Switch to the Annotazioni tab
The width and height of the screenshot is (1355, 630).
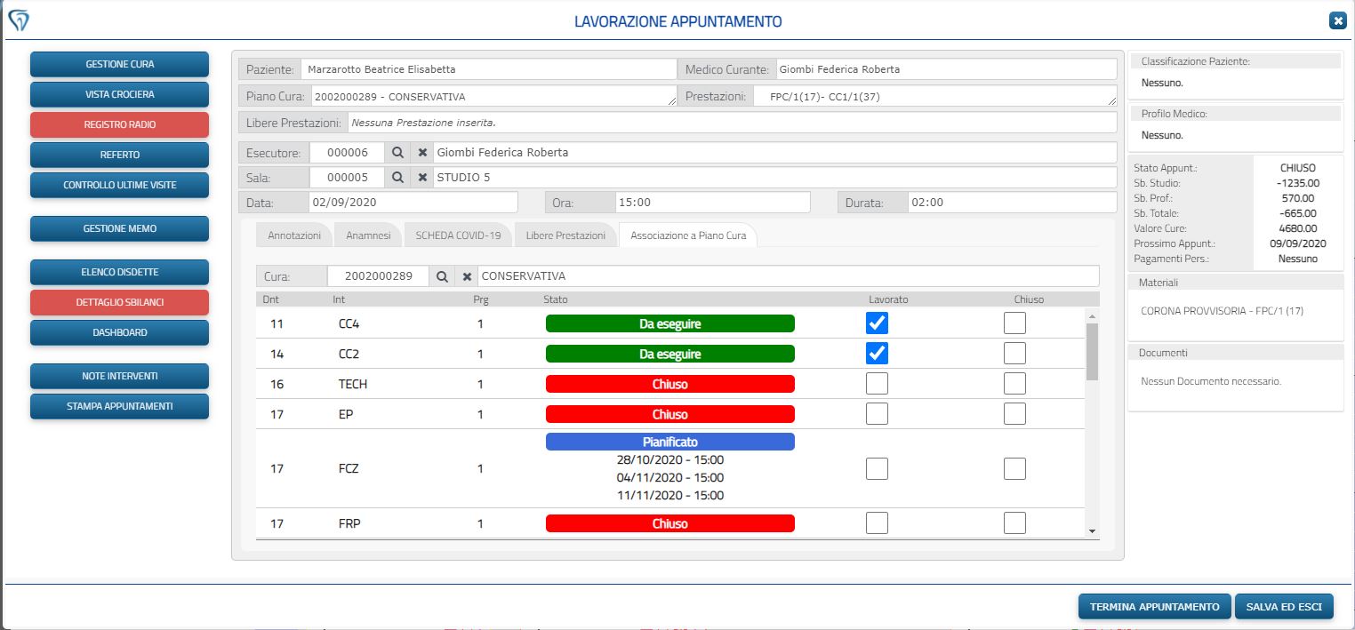click(x=294, y=235)
